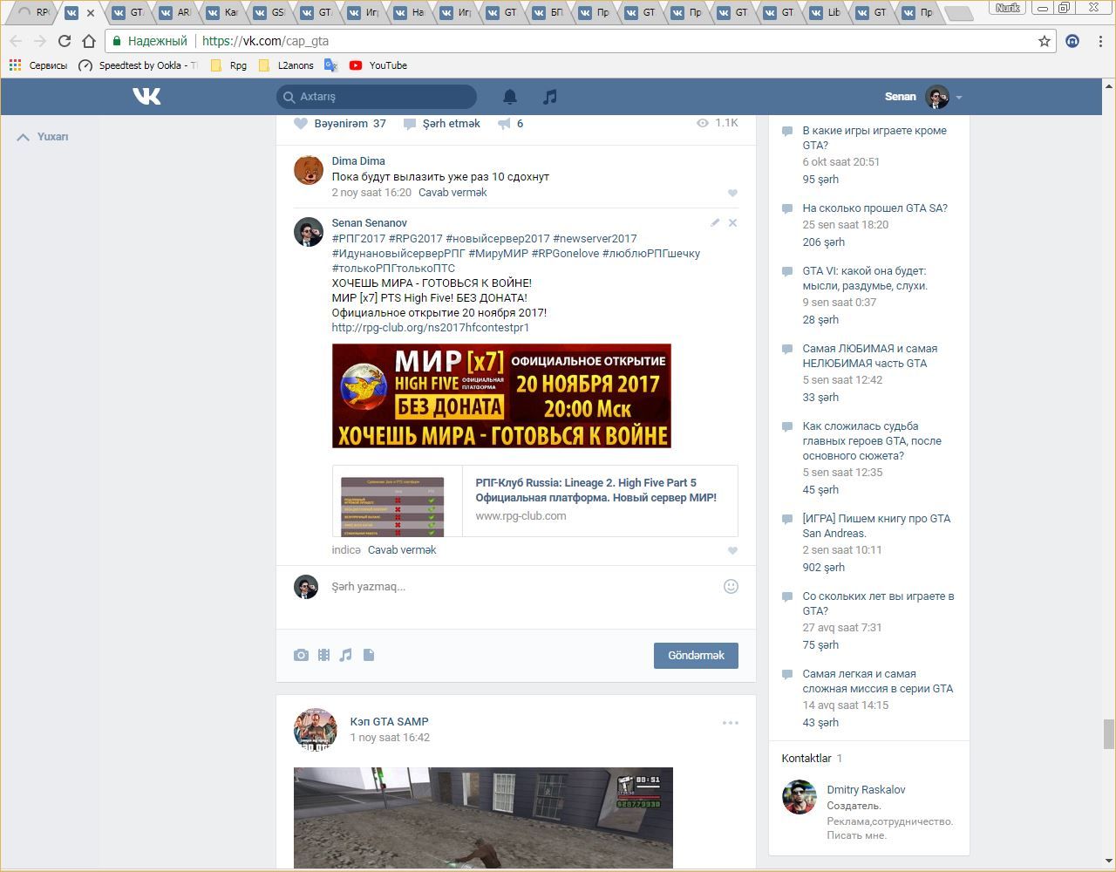Open Senan's avatar in the header
The width and height of the screenshot is (1116, 872).
tap(937, 97)
